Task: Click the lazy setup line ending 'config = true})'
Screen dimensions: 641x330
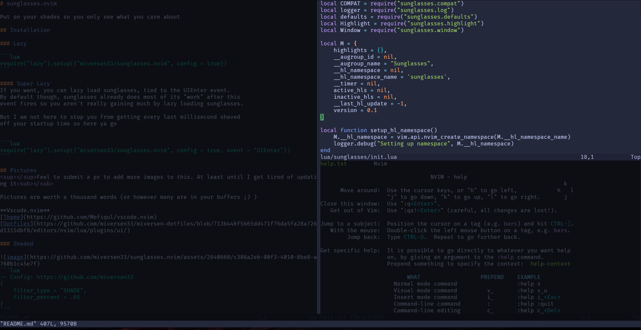Action: [x=113, y=63]
